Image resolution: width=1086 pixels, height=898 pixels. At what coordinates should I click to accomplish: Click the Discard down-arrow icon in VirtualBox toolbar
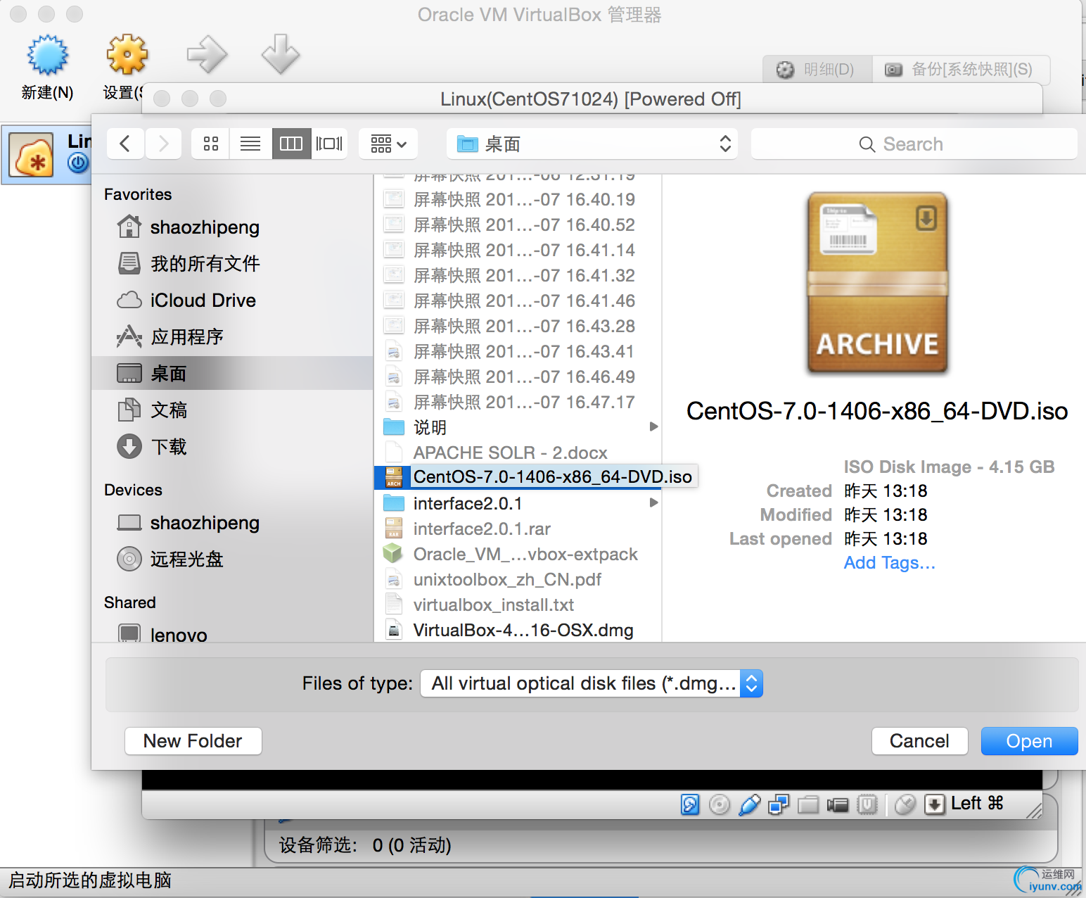click(x=281, y=54)
